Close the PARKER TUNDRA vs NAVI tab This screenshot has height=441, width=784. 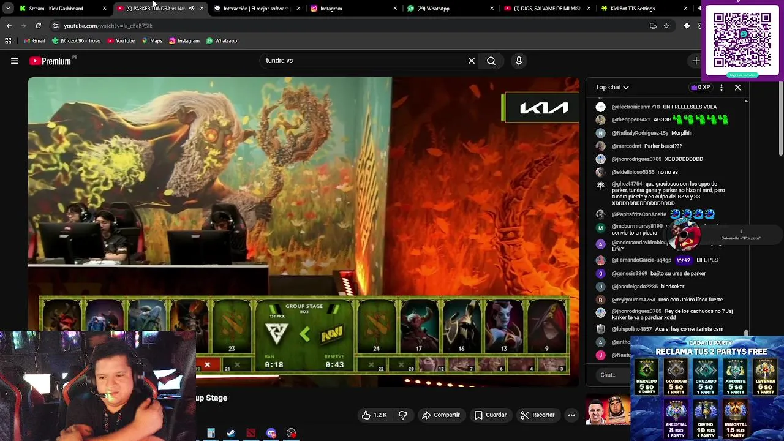pos(202,9)
